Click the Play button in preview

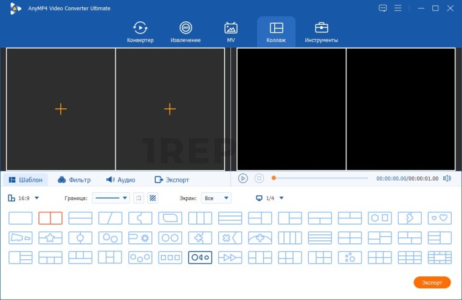243,178
